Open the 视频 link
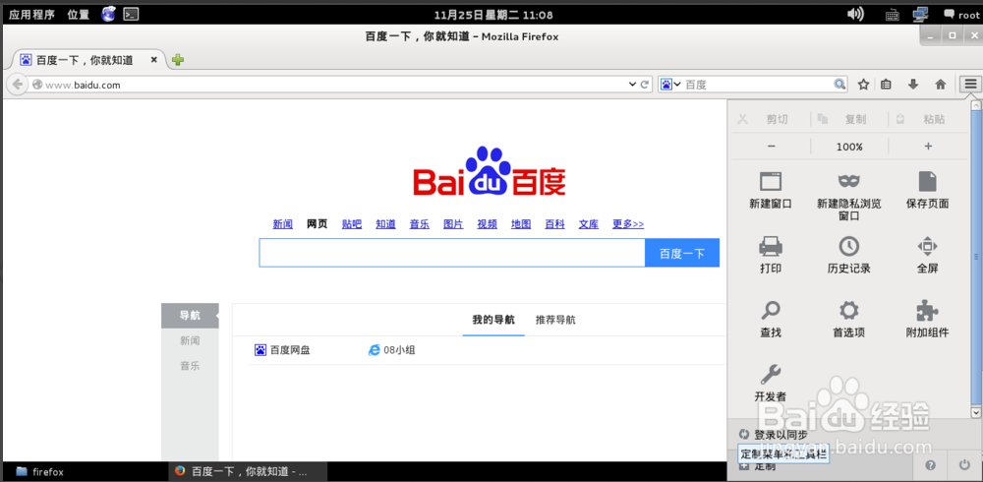The width and height of the screenshot is (983, 482). (x=488, y=224)
